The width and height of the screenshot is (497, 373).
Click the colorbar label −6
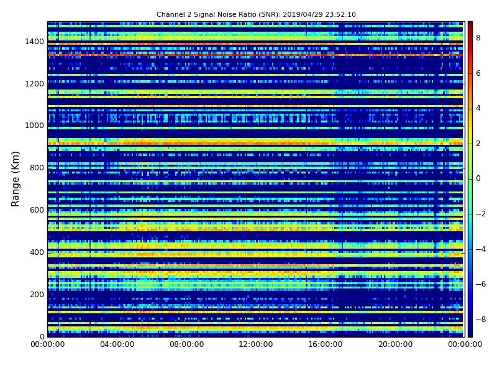[x=481, y=284]
